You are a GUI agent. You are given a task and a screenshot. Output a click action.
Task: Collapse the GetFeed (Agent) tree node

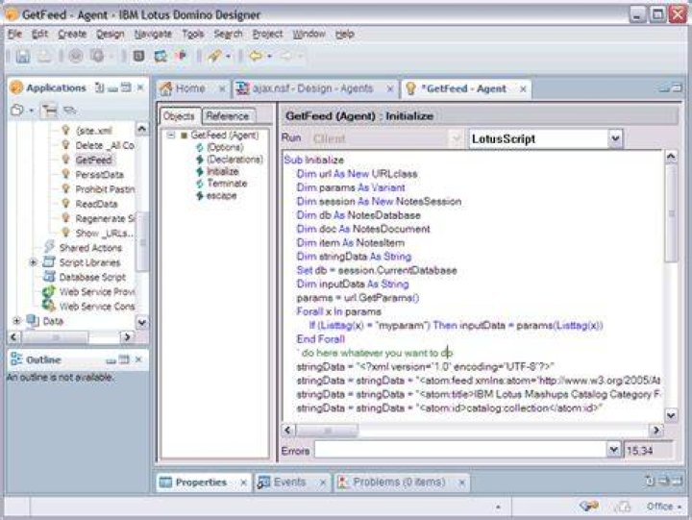(x=171, y=136)
